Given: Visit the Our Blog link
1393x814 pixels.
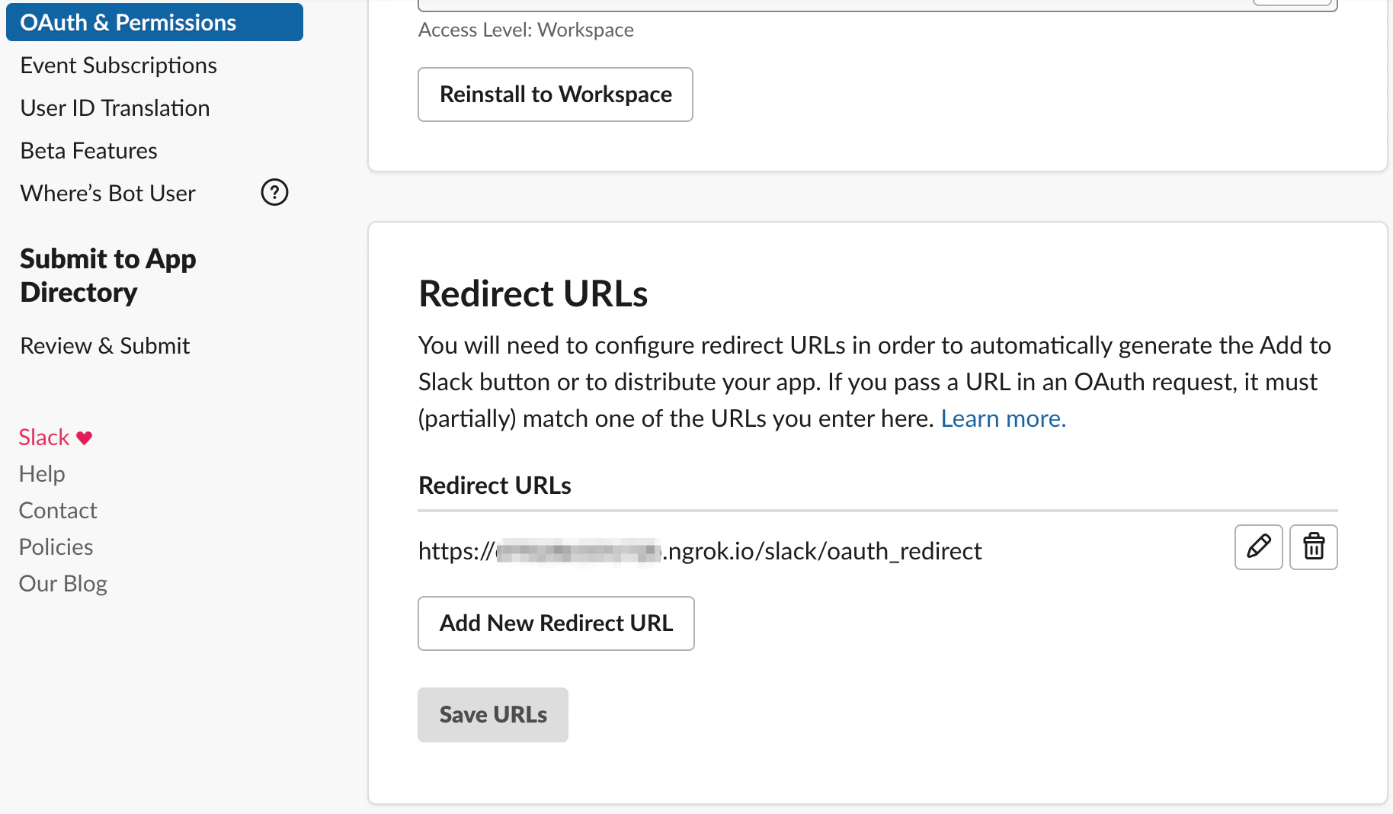Looking at the screenshot, I should click(x=62, y=584).
